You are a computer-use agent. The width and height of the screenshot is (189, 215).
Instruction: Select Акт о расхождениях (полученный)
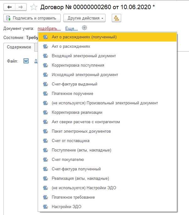pos(107,37)
